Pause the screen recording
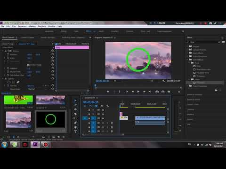 point(201,23)
